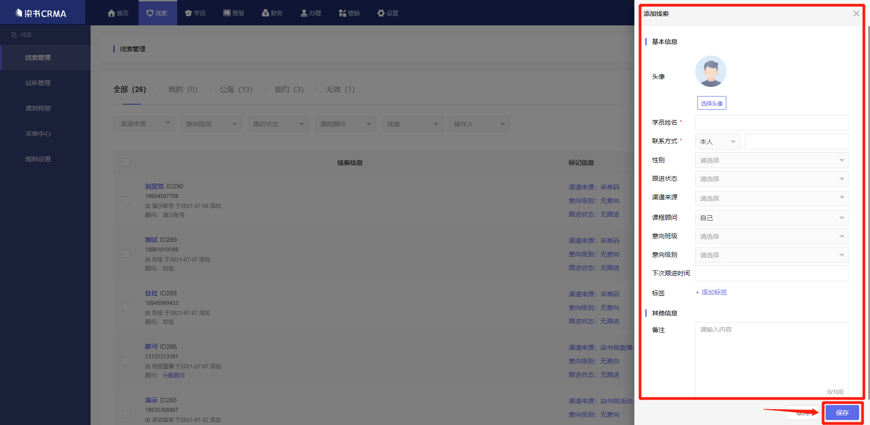Open lead 演示 name link
The height and width of the screenshot is (425, 870).
point(151,400)
